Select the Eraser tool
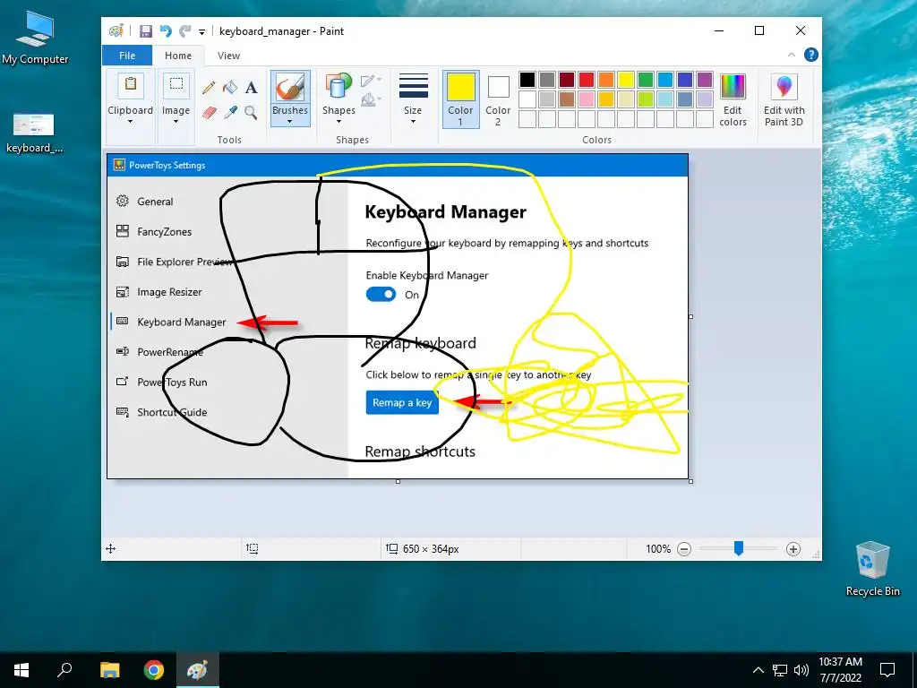Image resolution: width=917 pixels, height=688 pixels. [209, 112]
